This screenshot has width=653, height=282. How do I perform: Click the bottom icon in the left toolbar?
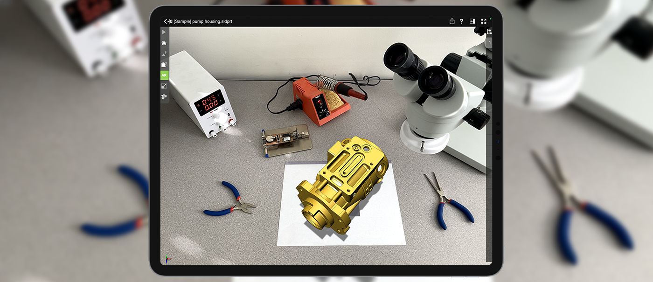pos(164,96)
